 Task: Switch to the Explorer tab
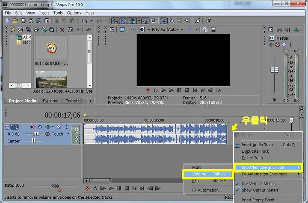50,101
